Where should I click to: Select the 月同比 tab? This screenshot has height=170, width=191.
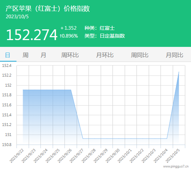(x=175, y=55)
